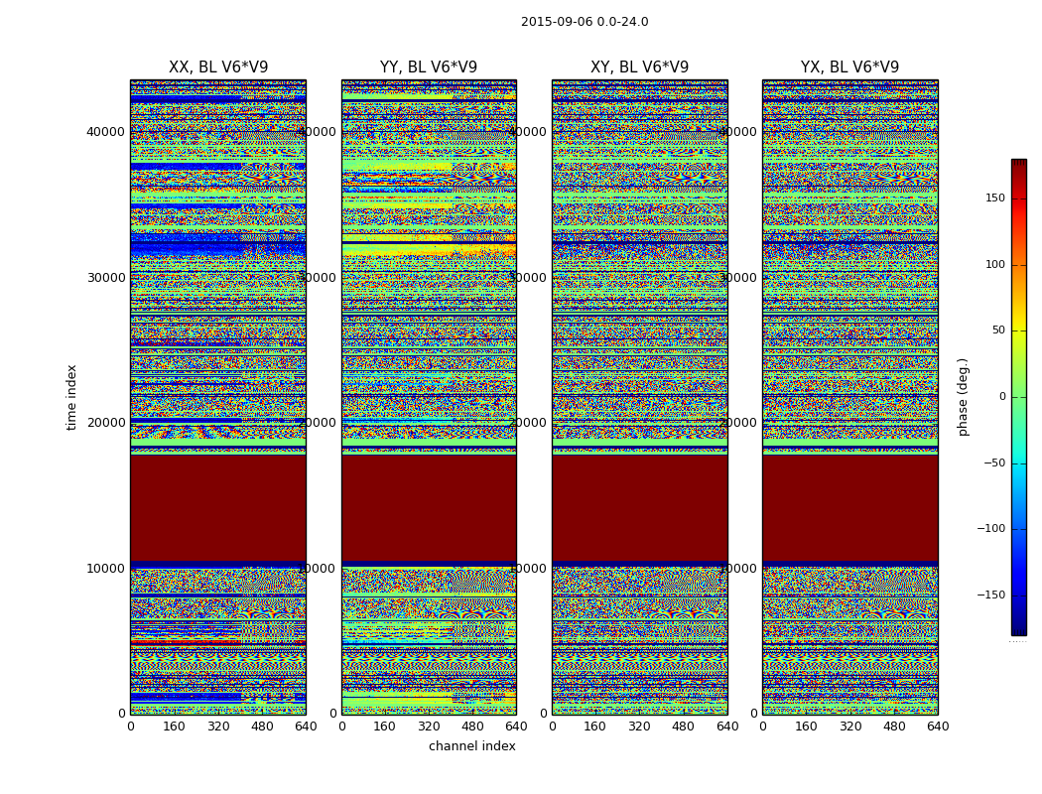Click the YX plot x-axis tick 160

click(806, 727)
